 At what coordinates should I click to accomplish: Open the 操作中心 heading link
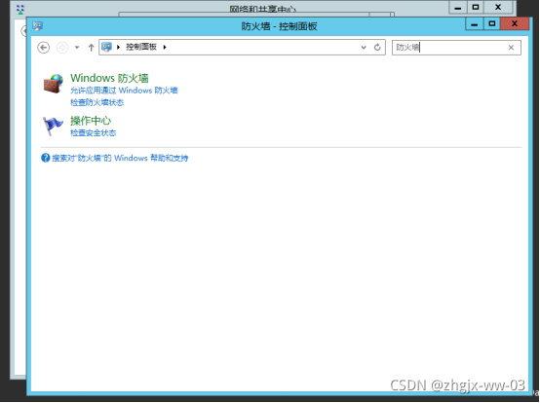(91, 121)
